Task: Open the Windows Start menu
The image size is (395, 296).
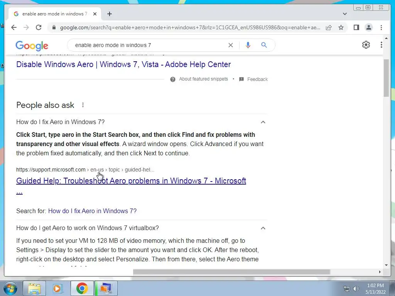Action: [x=10, y=288]
